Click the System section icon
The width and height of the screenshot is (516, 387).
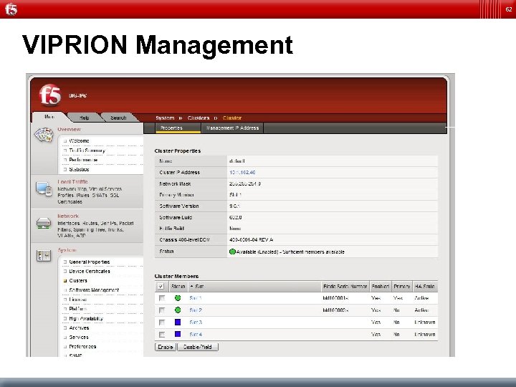tap(44, 256)
